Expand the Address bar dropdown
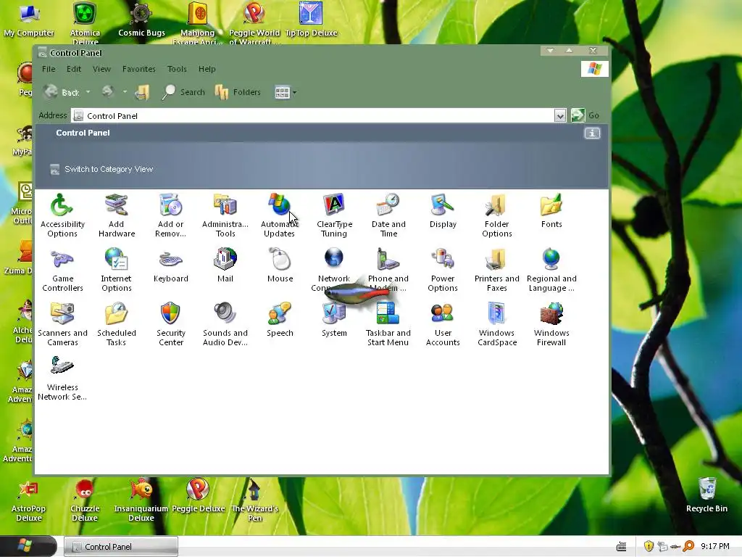This screenshot has height=557, width=742. pos(560,115)
